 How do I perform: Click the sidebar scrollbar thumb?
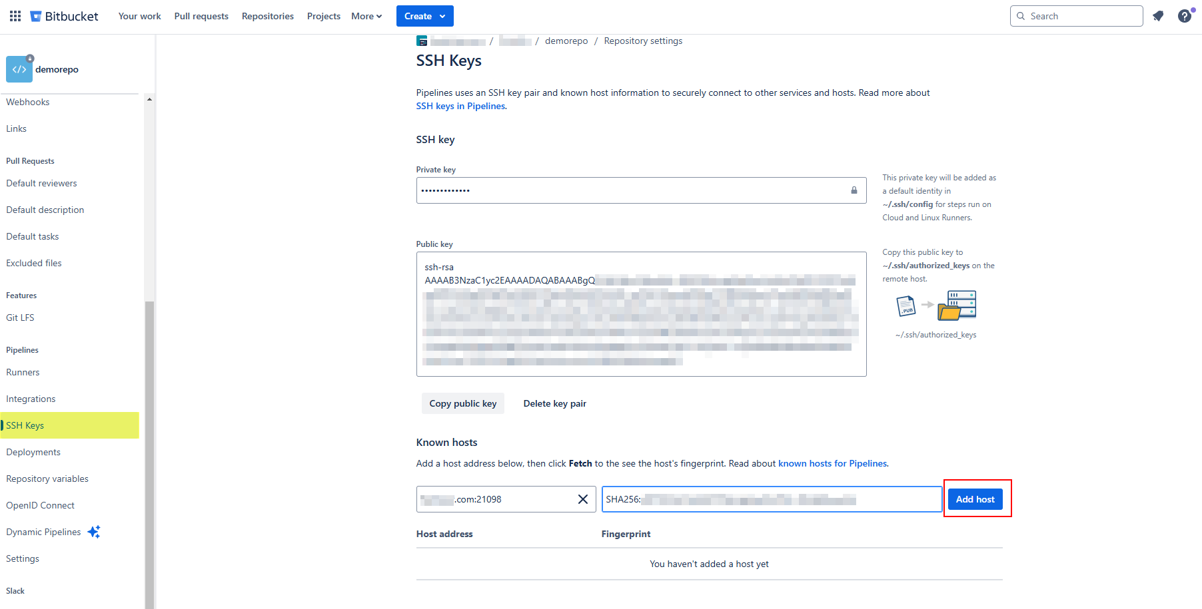pyautogui.click(x=149, y=455)
